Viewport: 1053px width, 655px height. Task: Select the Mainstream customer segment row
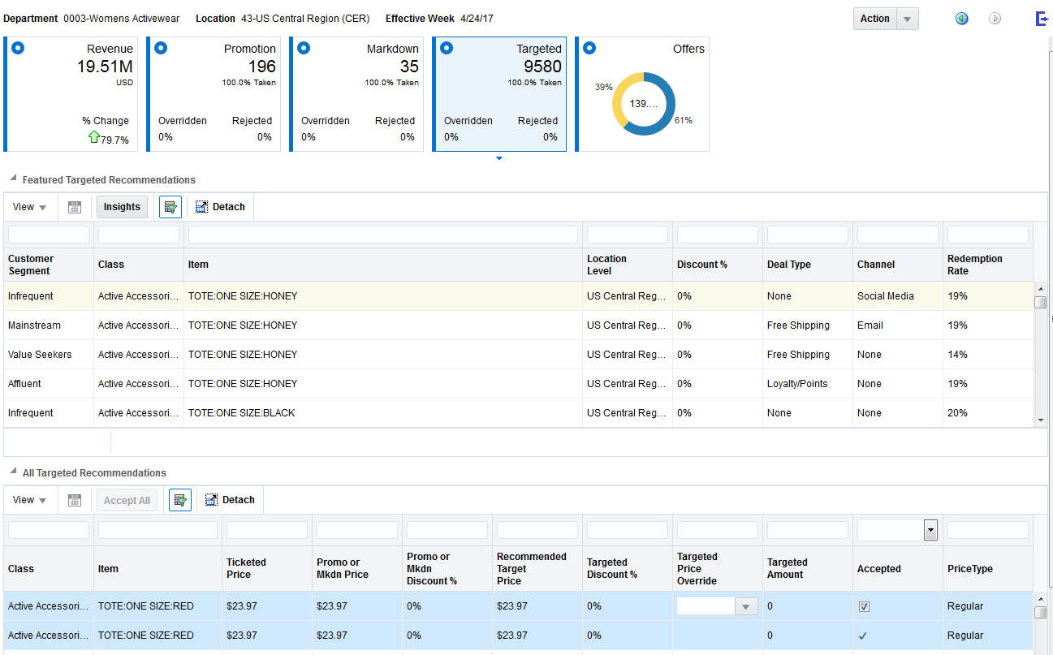(x=518, y=325)
